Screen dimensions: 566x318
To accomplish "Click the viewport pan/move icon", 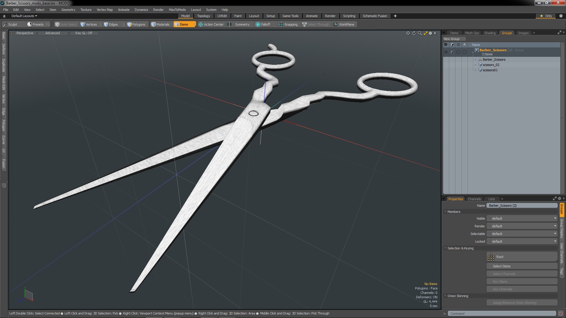I will point(408,33).
